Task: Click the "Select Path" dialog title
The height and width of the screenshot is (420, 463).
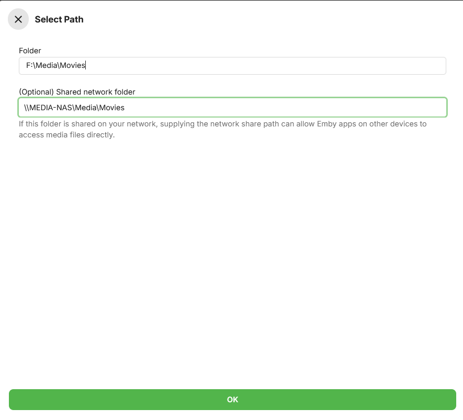Action: tap(59, 19)
